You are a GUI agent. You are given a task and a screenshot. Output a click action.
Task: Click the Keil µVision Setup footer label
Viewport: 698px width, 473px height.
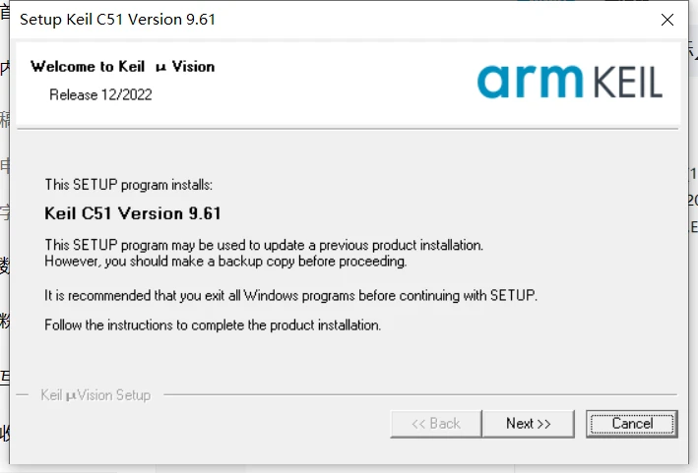[x=95, y=395]
